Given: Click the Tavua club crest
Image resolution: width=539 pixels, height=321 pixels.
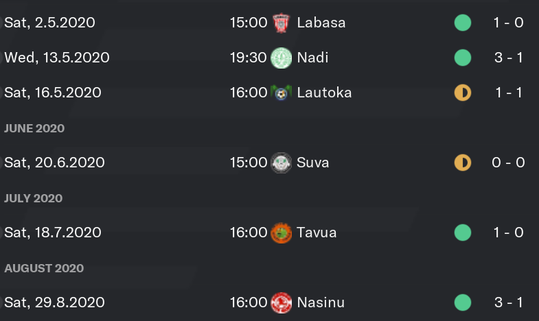Looking at the screenshot, I should click(x=282, y=233).
